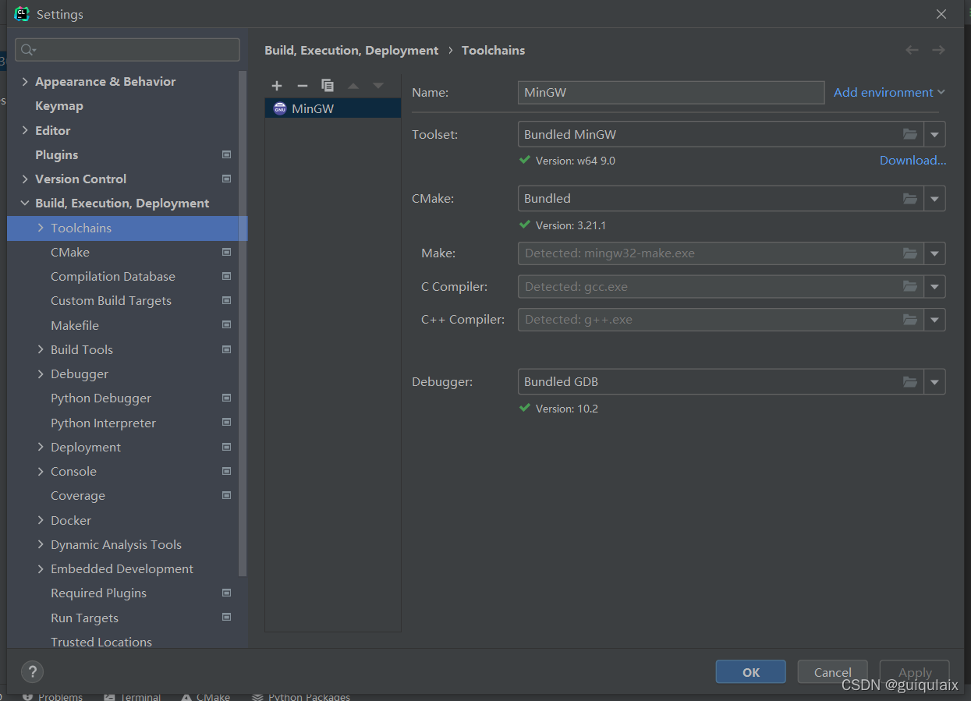Browse folder for Make executable
Image resolution: width=971 pixels, height=701 pixels.
pyautogui.click(x=910, y=253)
